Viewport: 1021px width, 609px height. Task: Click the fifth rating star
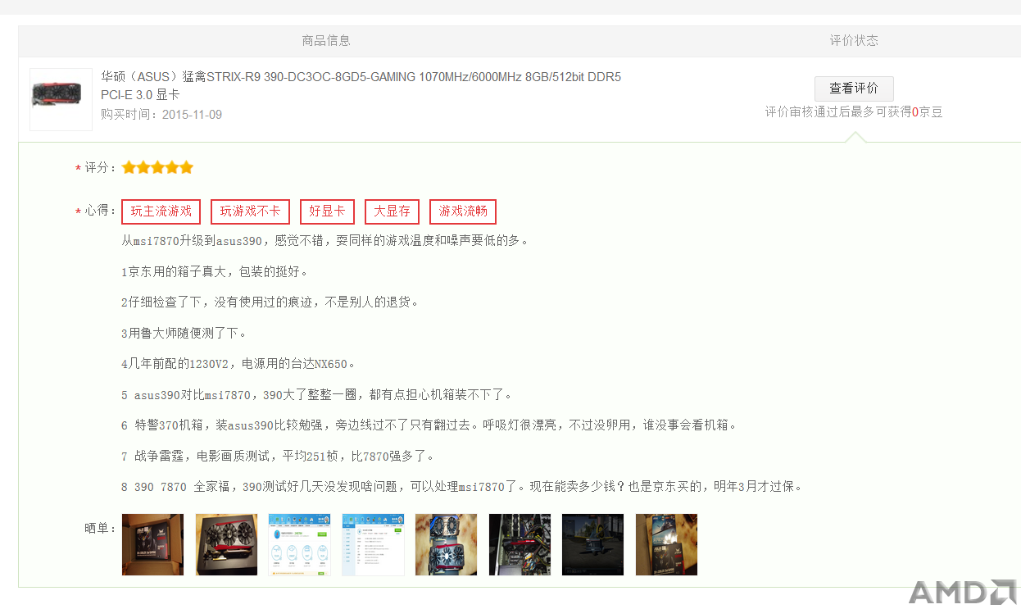point(186,167)
